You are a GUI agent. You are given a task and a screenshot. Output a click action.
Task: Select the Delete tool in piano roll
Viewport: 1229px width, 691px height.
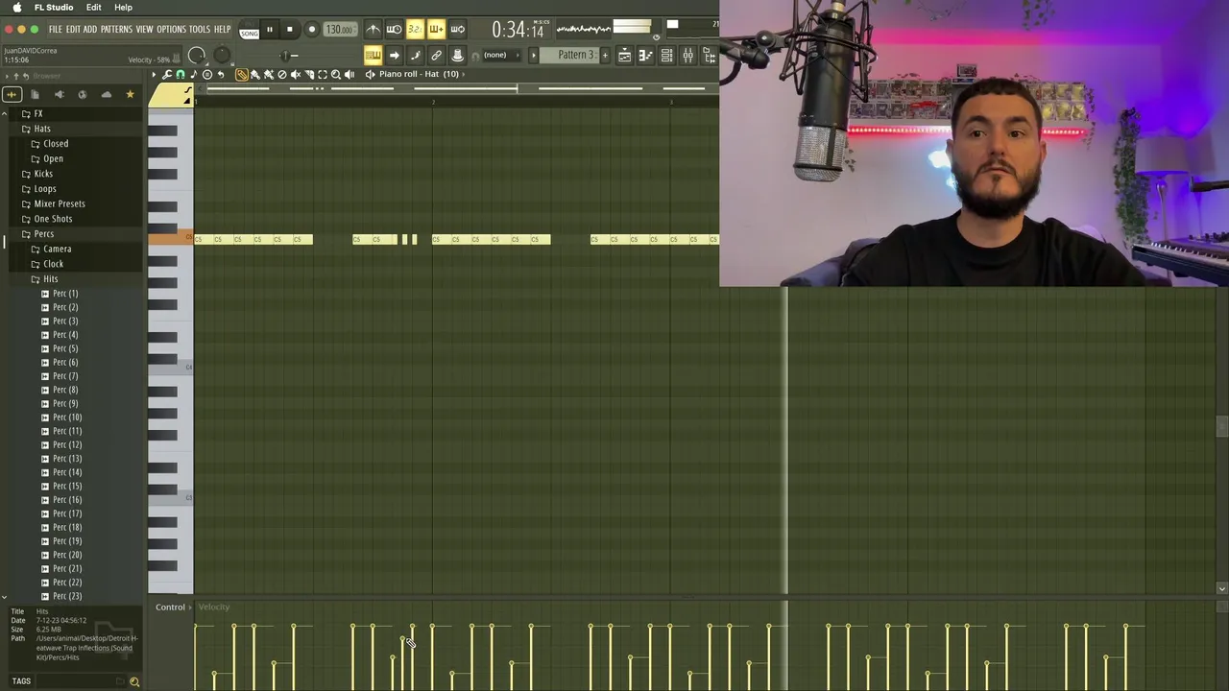coord(282,74)
